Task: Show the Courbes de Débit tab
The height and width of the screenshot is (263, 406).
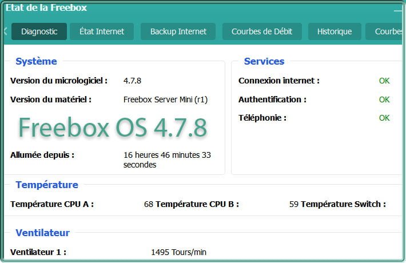Action: pyautogui.click(x=262, y=31)
